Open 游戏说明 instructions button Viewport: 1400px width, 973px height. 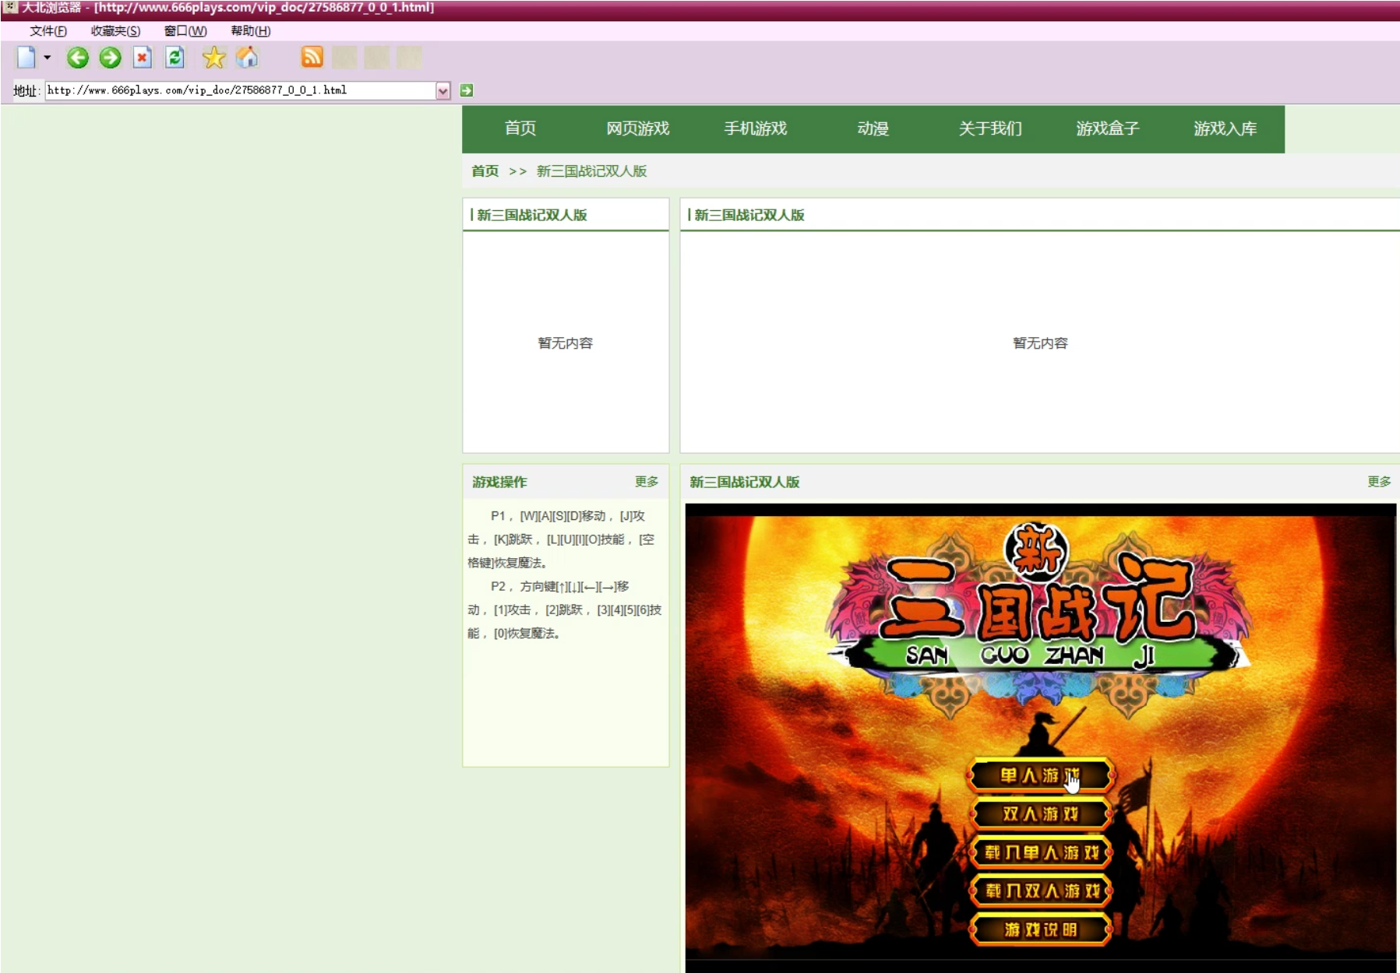coord(1041,929)
